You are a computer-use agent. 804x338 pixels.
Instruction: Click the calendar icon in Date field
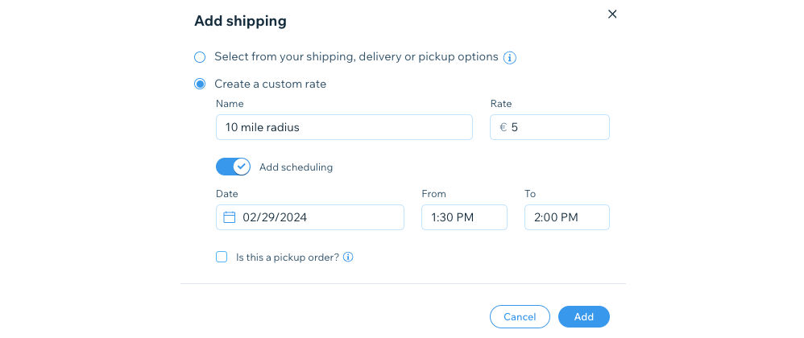point(230,217)
